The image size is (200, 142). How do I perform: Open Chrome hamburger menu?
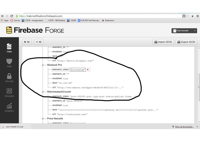[198, 16]
